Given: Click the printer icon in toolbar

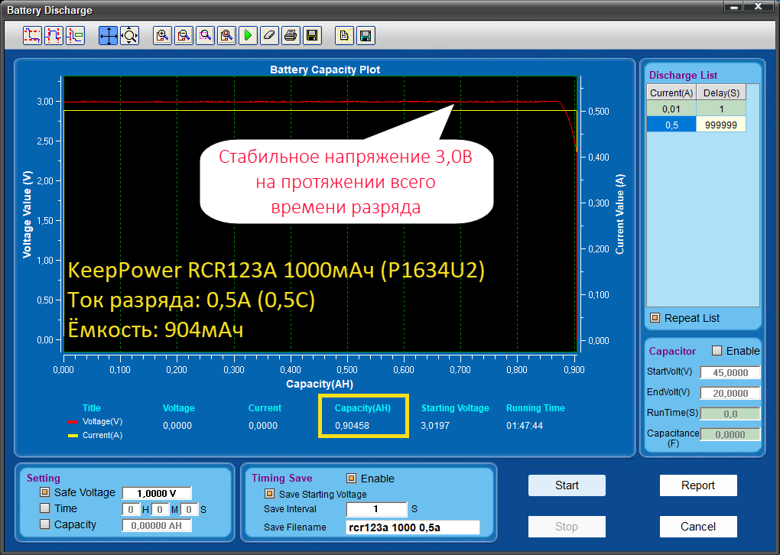Looking at the screenshot, I should pos(291,35).
